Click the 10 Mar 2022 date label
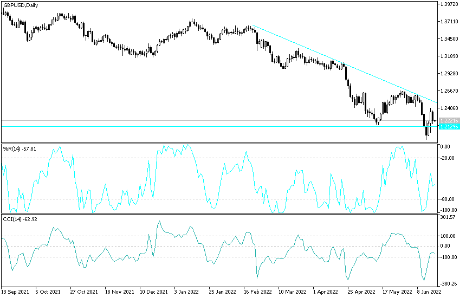Viewport: 466px width, 298px height. click(x=293, y=291)
